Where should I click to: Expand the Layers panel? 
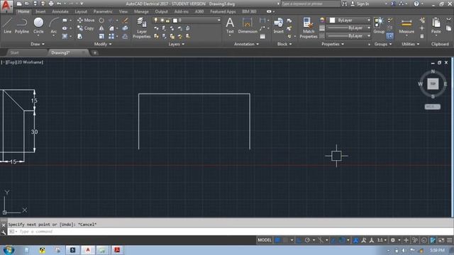pyautogui.click(x=176, y=44)
